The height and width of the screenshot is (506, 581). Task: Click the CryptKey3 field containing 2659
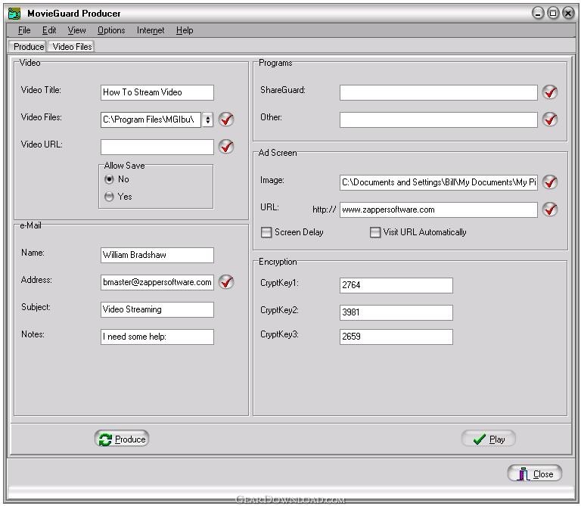point(396,337)
